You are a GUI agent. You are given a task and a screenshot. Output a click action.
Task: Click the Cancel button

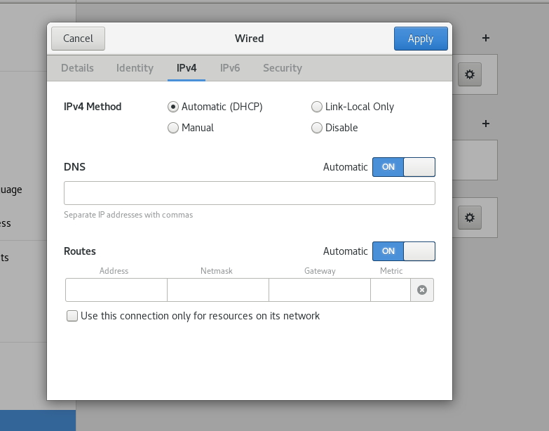click(78, 39)
